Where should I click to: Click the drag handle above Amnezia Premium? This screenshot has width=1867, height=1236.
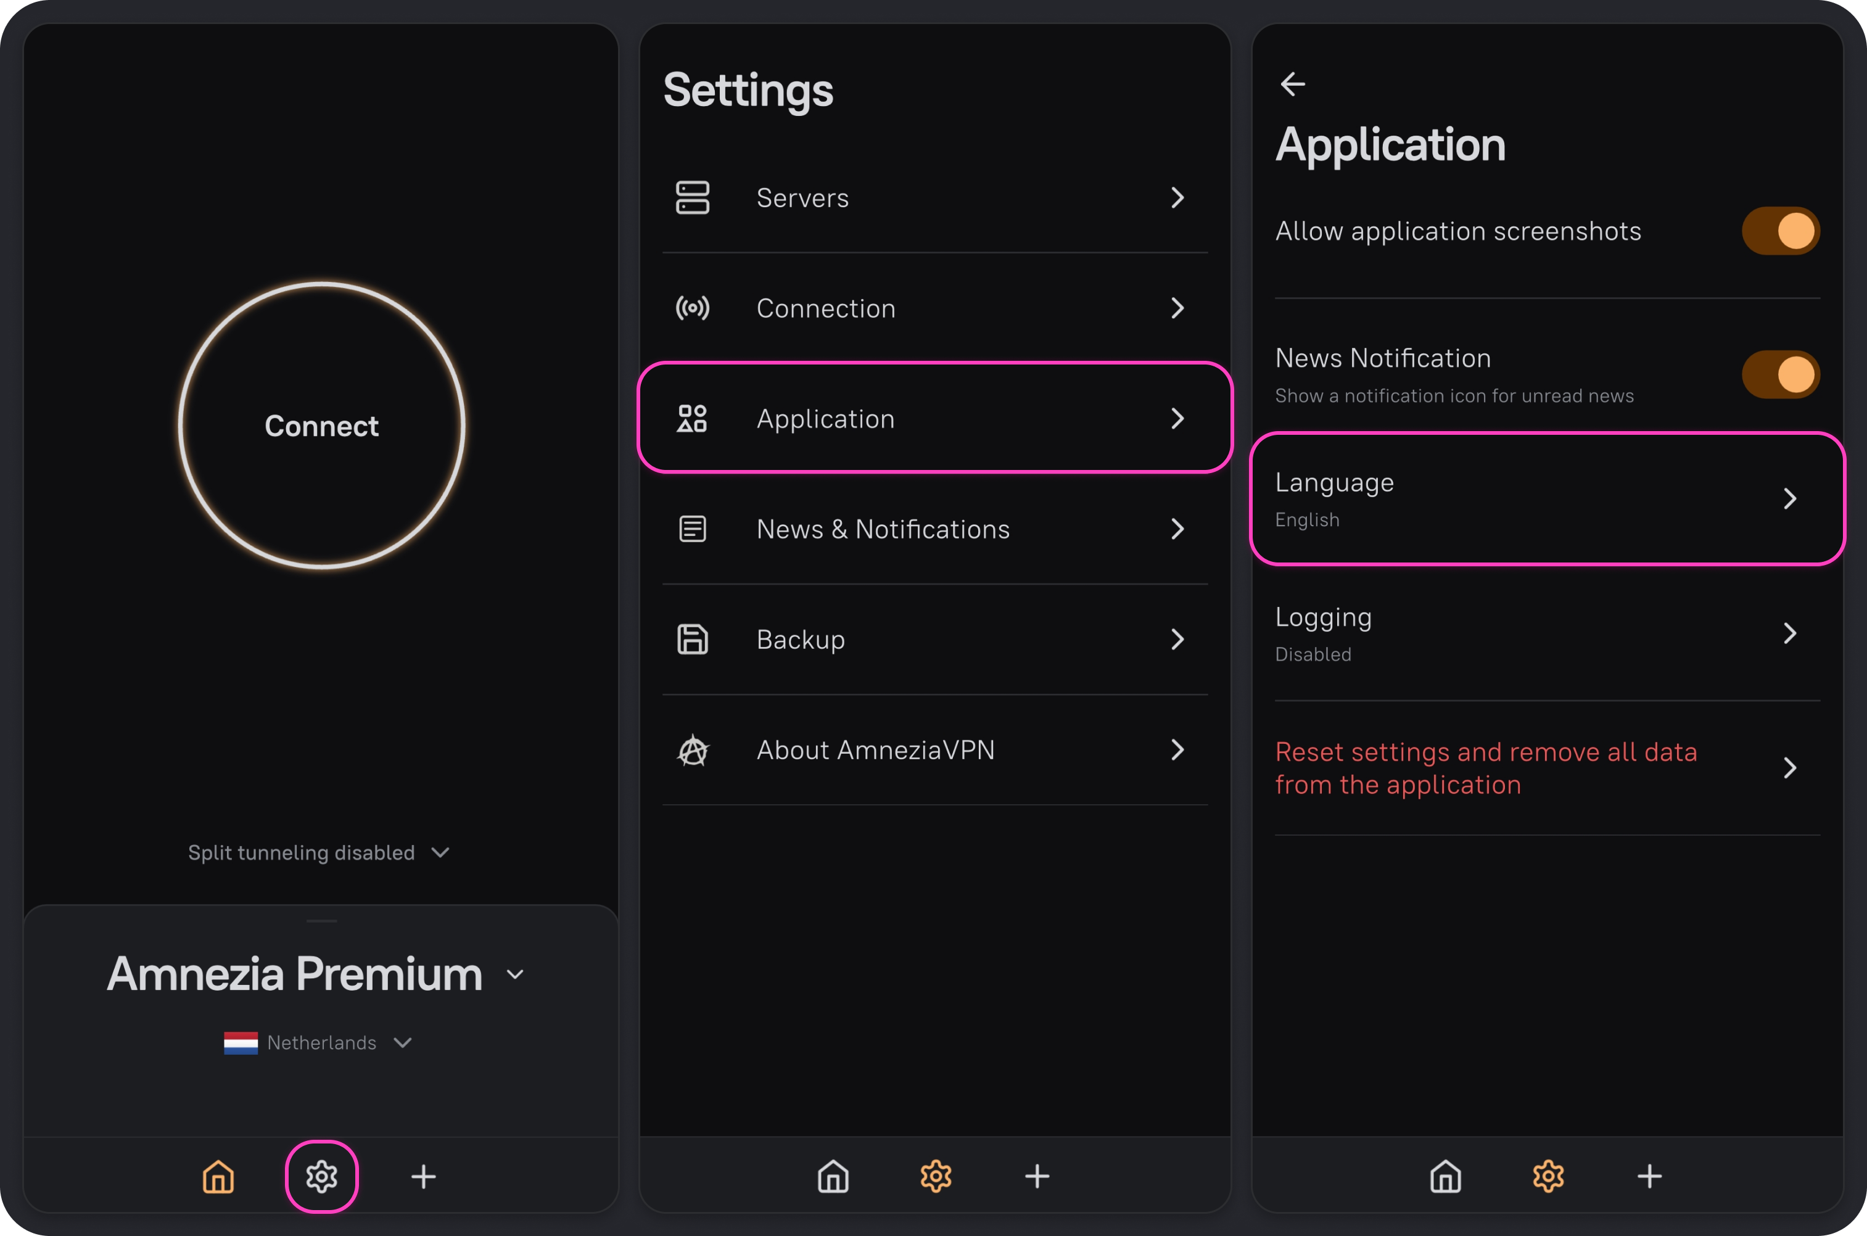coord(321,921)
